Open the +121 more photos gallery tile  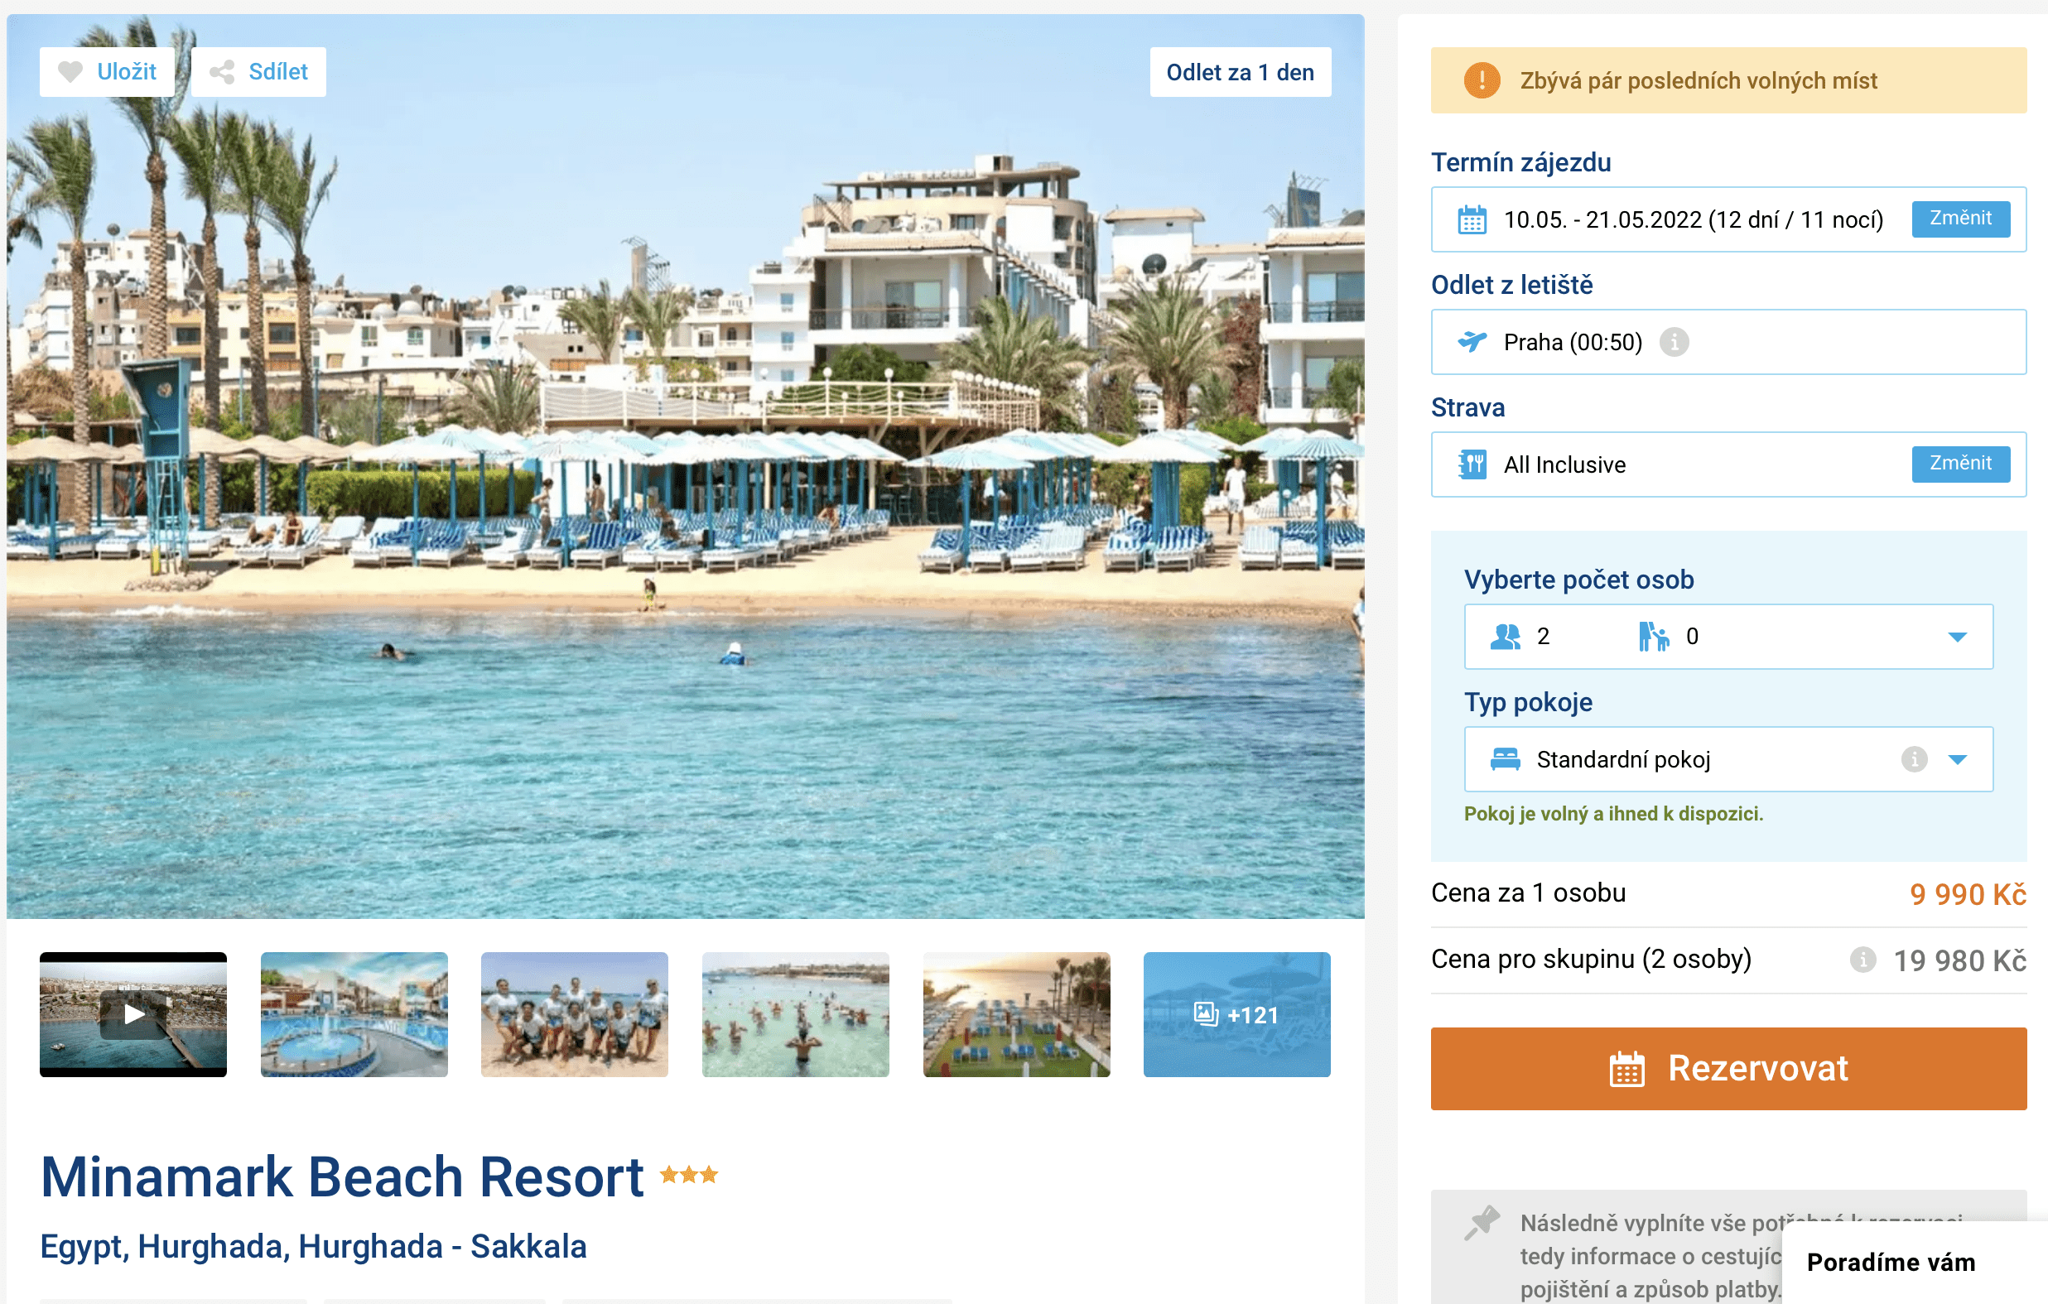tap(1236, 1014)
